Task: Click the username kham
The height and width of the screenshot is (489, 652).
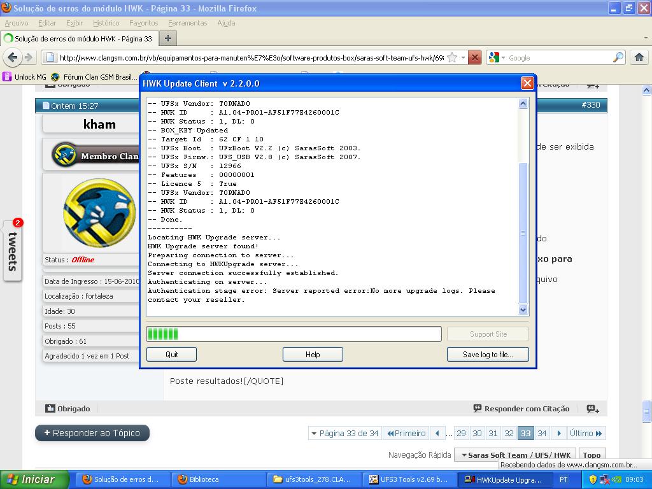Action: 99,124
